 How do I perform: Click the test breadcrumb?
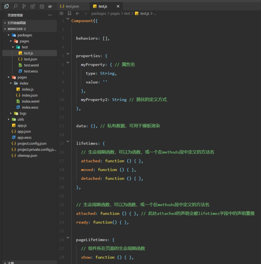127,14
